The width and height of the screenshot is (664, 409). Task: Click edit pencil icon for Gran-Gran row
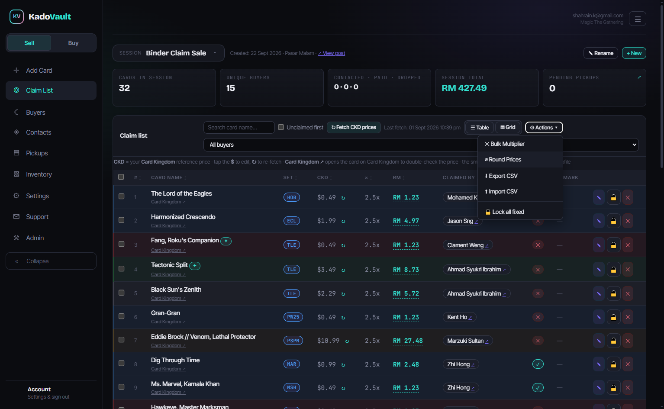[599, 317]
